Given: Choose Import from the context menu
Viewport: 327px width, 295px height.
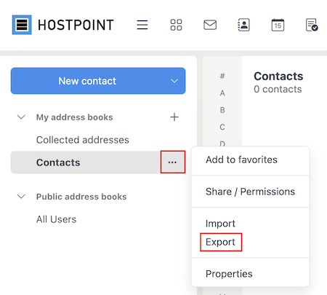Looking at the screenshot, I should 220,224.
